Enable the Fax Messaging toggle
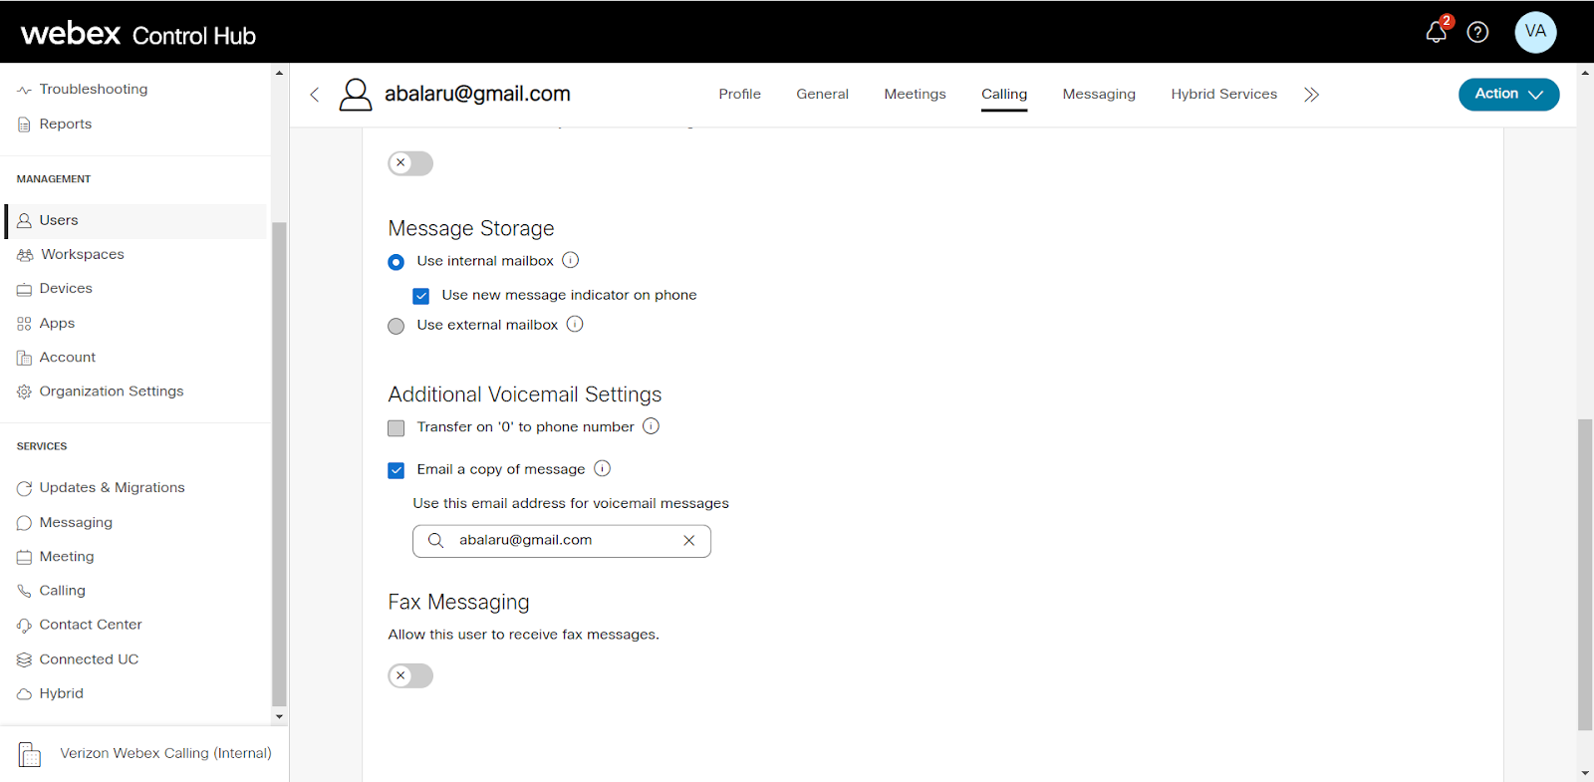 410,675
